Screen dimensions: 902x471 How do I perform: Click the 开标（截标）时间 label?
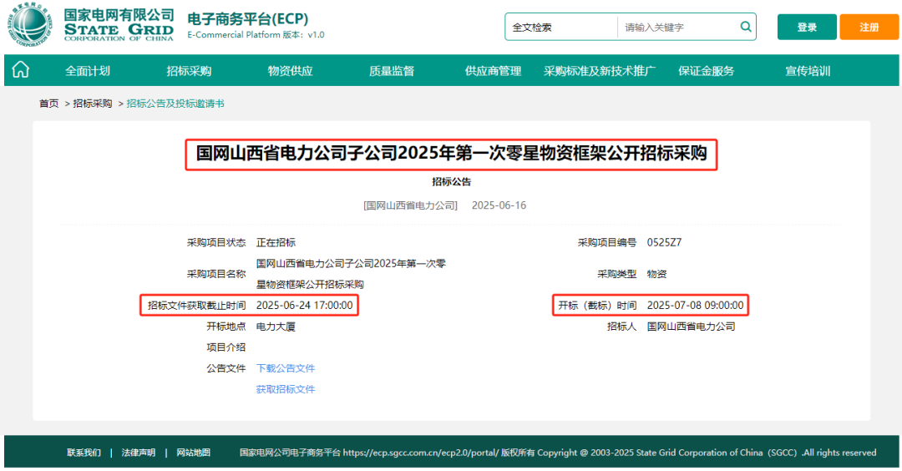pyautogui.click(x=597, y=306)
